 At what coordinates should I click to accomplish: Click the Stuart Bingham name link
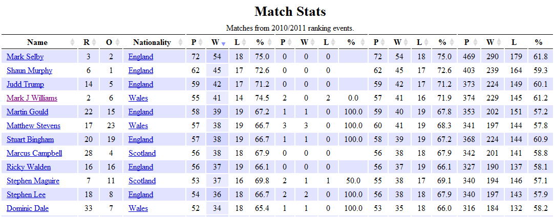30,139
